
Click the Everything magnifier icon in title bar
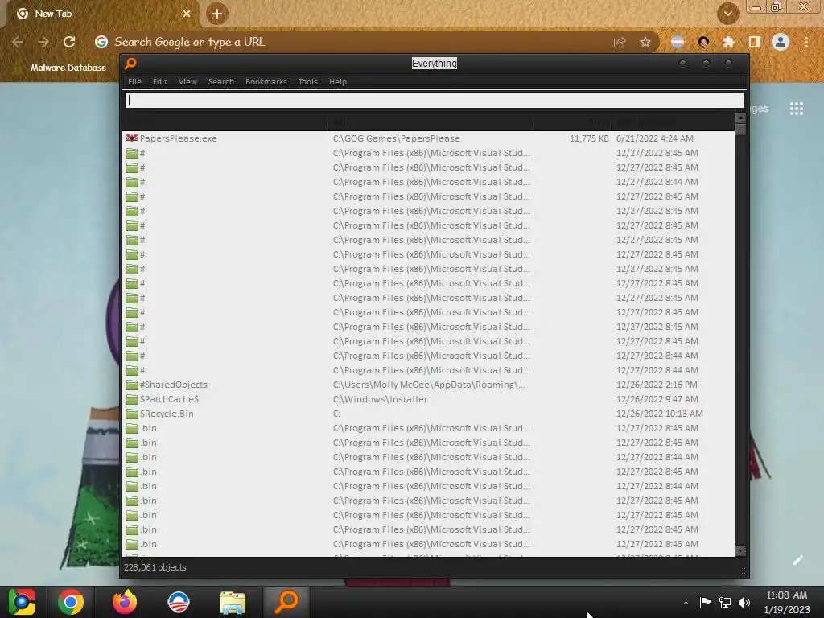(x=130, y=64)
